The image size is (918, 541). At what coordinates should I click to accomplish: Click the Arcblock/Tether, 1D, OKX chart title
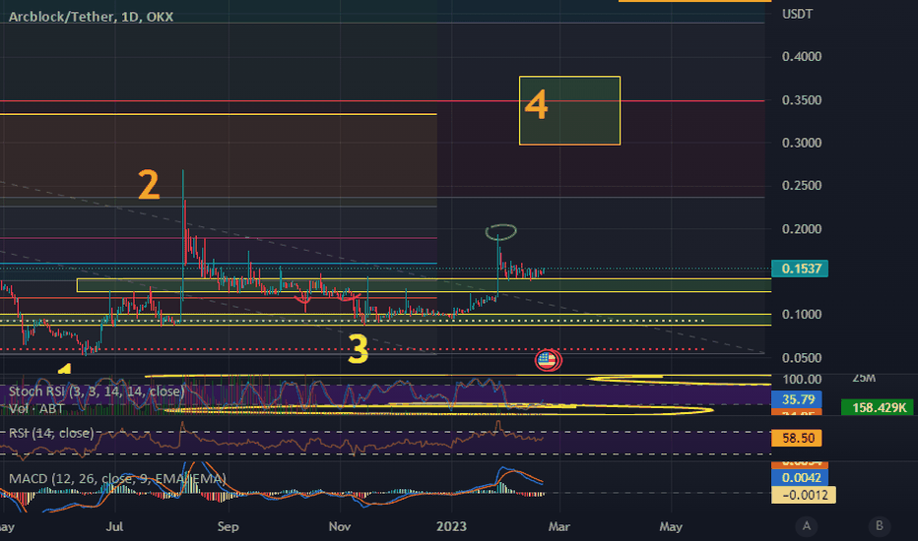91,17
